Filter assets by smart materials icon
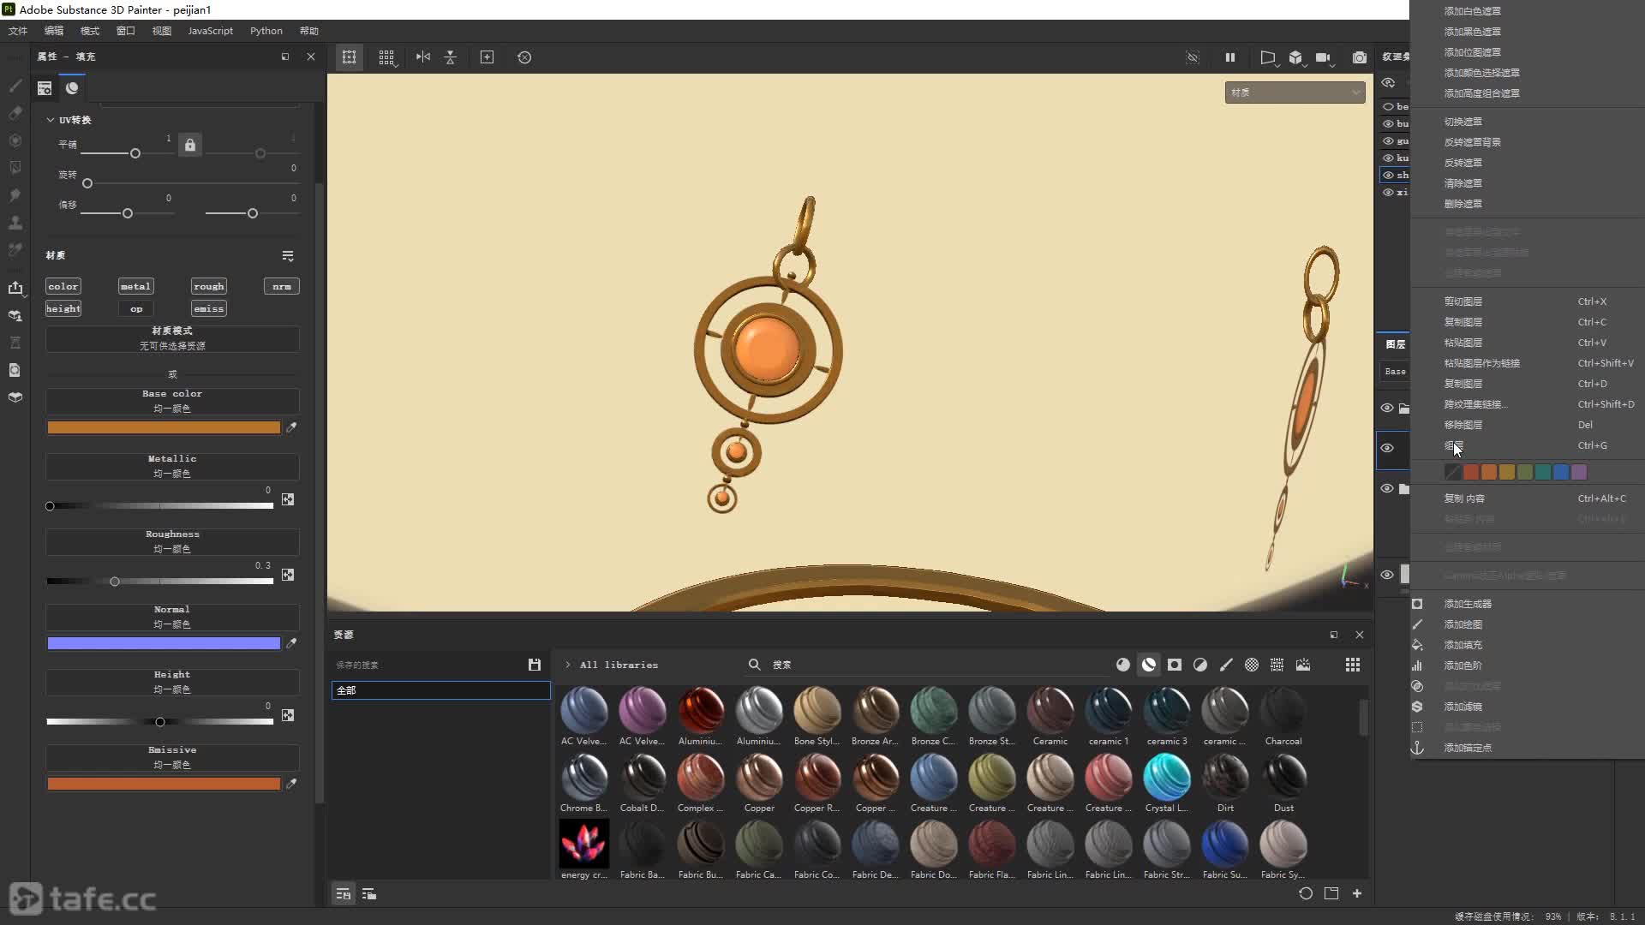 [x=1149, y=665]
